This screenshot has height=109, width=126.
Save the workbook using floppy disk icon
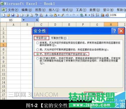click(x=13, y=15)
